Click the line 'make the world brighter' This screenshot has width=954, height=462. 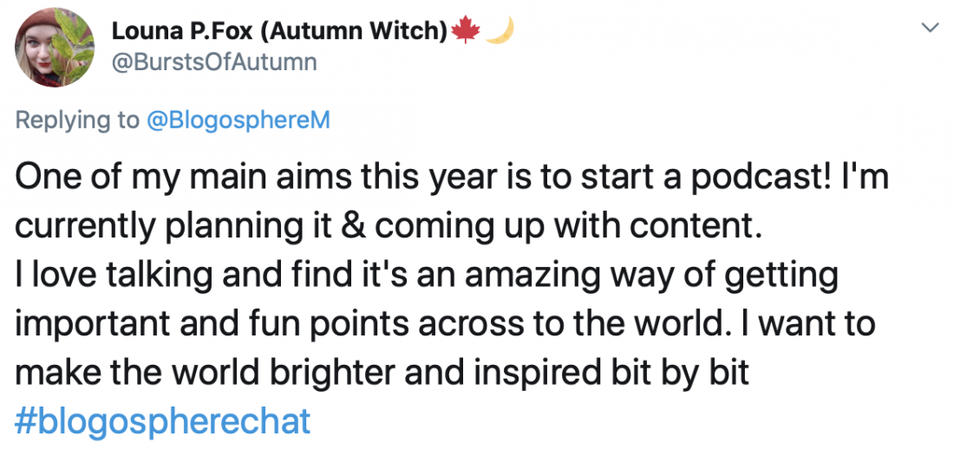pos(382,373)
